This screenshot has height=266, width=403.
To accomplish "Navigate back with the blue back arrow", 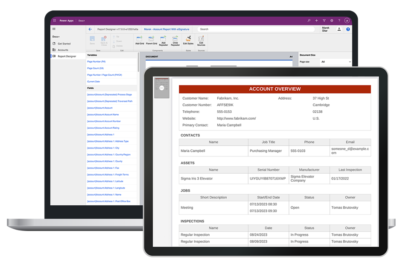I will click(x=90, y=29).
